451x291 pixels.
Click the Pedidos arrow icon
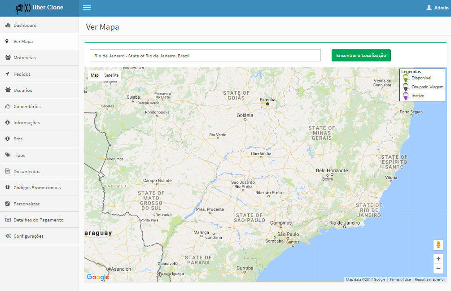tap(8, 74)
